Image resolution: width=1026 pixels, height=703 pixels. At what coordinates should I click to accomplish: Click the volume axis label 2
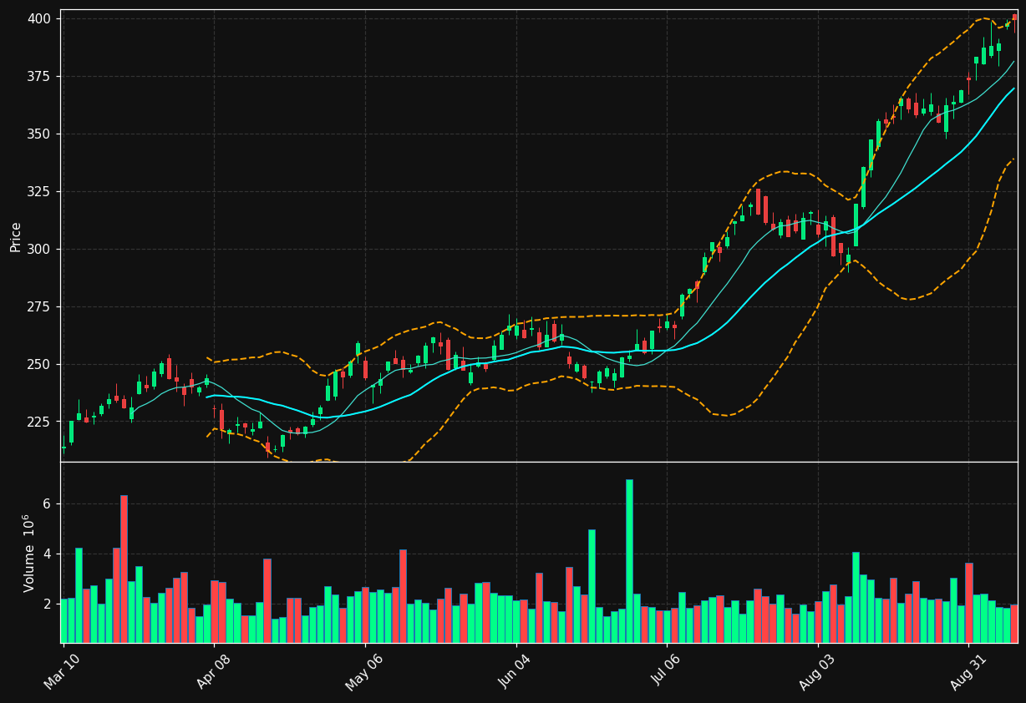[47, 604]
